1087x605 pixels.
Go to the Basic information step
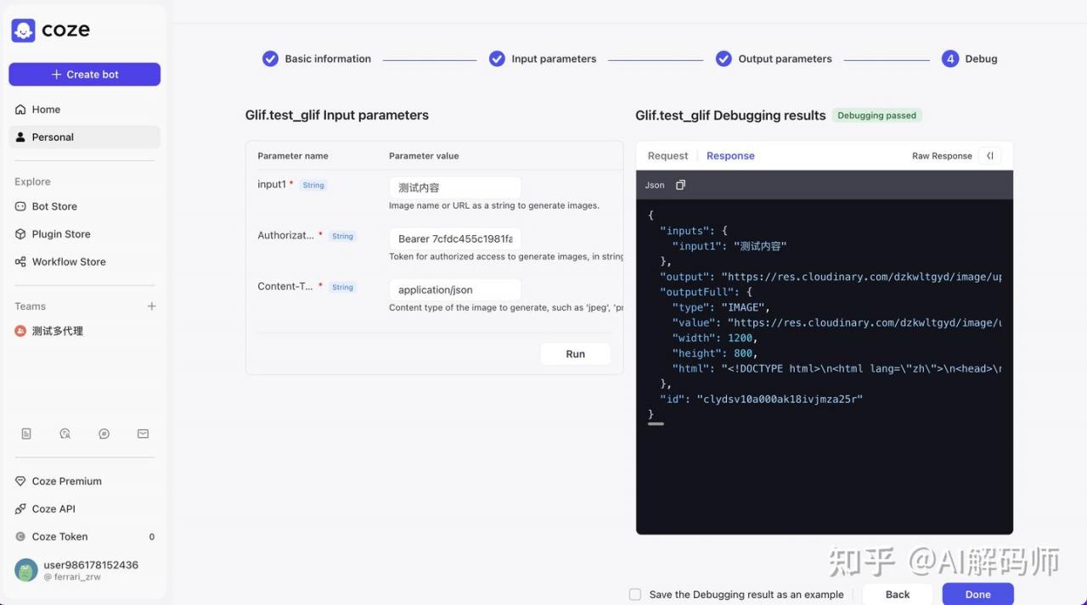point(317,59)
